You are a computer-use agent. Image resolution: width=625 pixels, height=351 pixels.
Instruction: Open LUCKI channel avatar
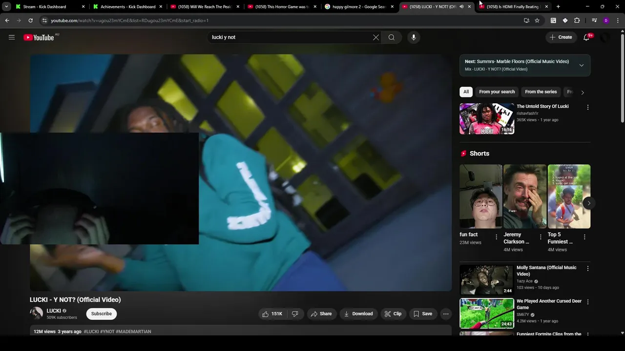pos(36,313)
